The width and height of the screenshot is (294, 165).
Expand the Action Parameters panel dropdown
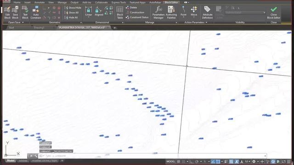coord(206,22)
